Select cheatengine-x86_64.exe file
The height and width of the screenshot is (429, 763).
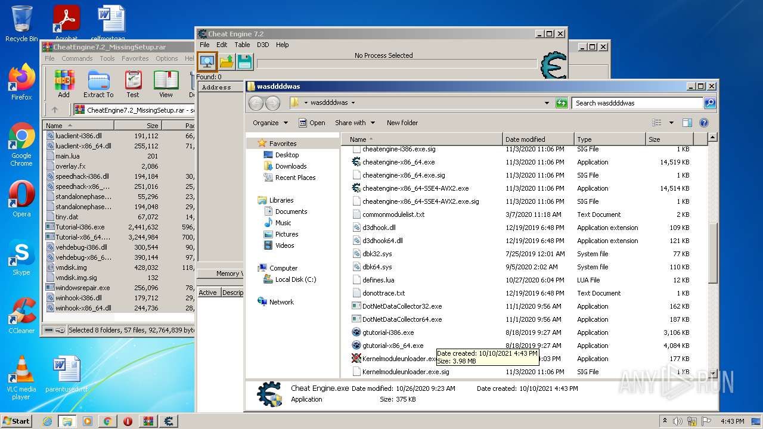[x=398, y=162]
